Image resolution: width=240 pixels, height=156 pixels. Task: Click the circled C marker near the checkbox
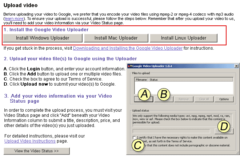point(137,145)
